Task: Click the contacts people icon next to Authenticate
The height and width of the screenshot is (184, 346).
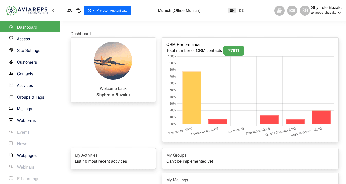Action: coord(70,10)
